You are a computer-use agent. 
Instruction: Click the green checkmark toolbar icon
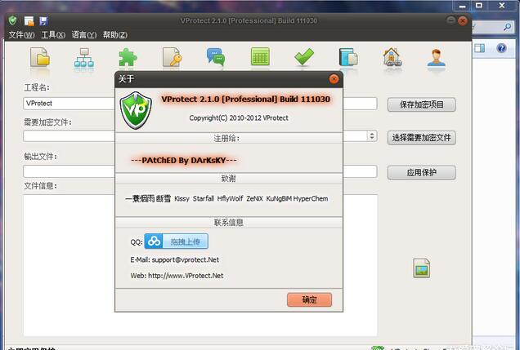[x=304, y=56]
